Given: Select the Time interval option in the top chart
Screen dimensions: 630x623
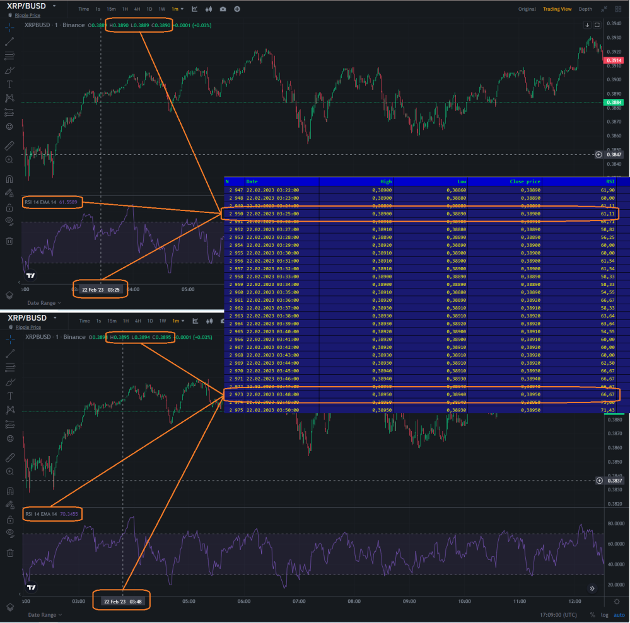Looking at the screenshot, I should 84,9.
